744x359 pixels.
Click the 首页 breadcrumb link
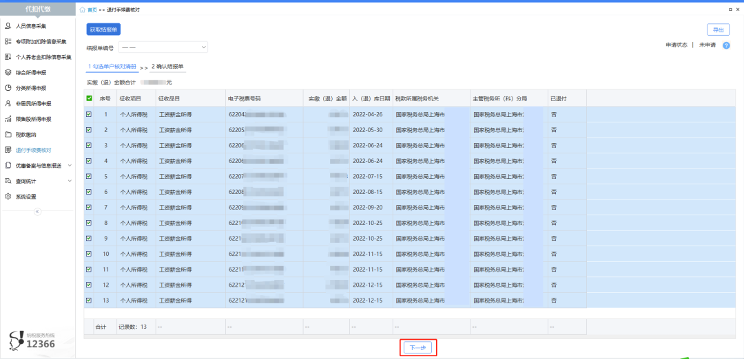(x=92, y=10)
